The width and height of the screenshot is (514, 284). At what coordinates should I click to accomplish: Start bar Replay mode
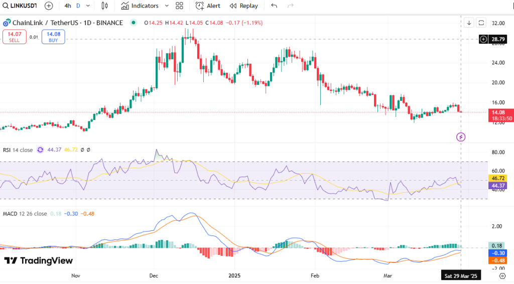[x=243, y=6]
